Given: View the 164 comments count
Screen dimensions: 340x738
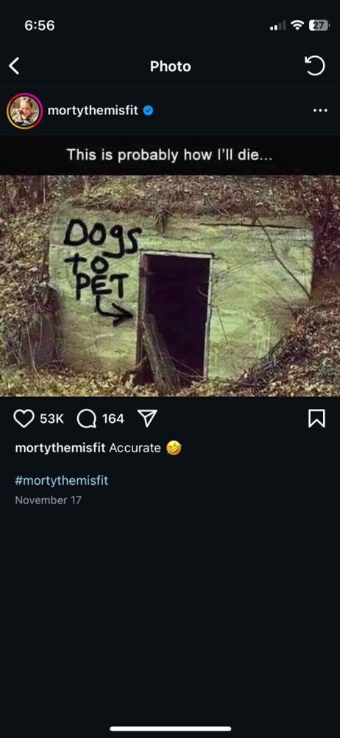Looking at the screenshot, I should [113, 418].
